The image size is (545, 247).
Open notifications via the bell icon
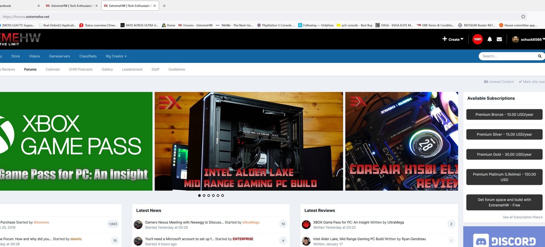[x=490, y=39]
